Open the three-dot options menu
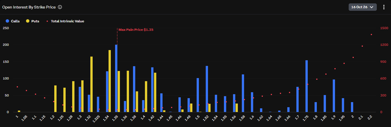The width and height of the screenshot is (391, 127). pos(384,7)
